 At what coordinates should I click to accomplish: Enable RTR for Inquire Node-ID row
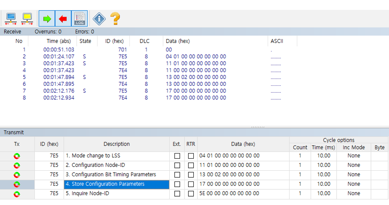click(191, 193)
